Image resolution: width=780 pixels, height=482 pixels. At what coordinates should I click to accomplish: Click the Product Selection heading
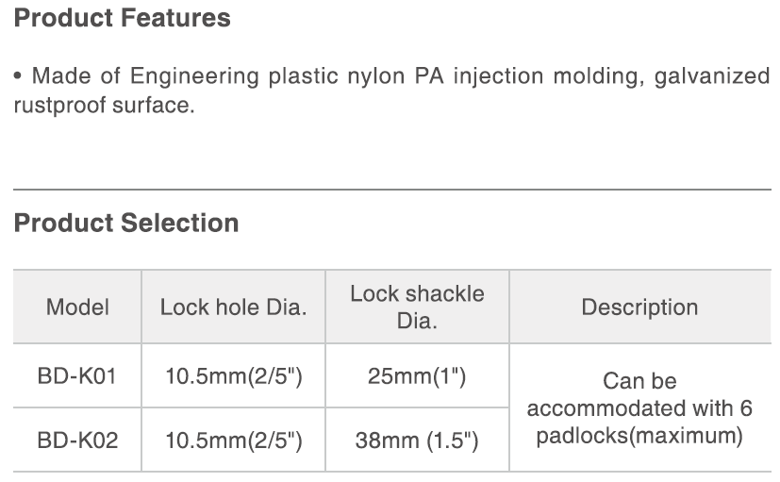[x=126, y=224]
